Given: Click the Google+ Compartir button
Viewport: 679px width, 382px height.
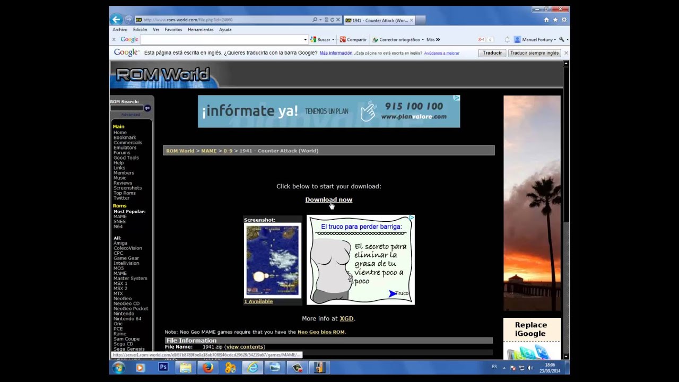Looking at the screenshot, I should (353, 39).
